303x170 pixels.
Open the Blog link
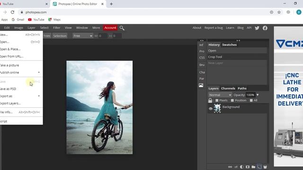pyautogui.click(x=241, y=28)
